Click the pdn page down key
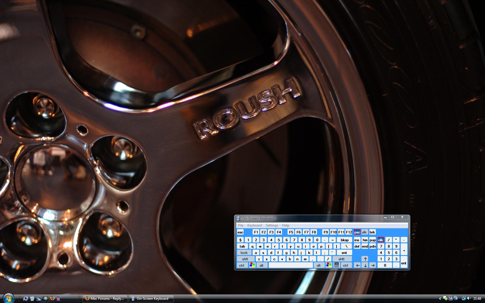Image resolution: width=485 pixels, height=303 pixels. 373,246
